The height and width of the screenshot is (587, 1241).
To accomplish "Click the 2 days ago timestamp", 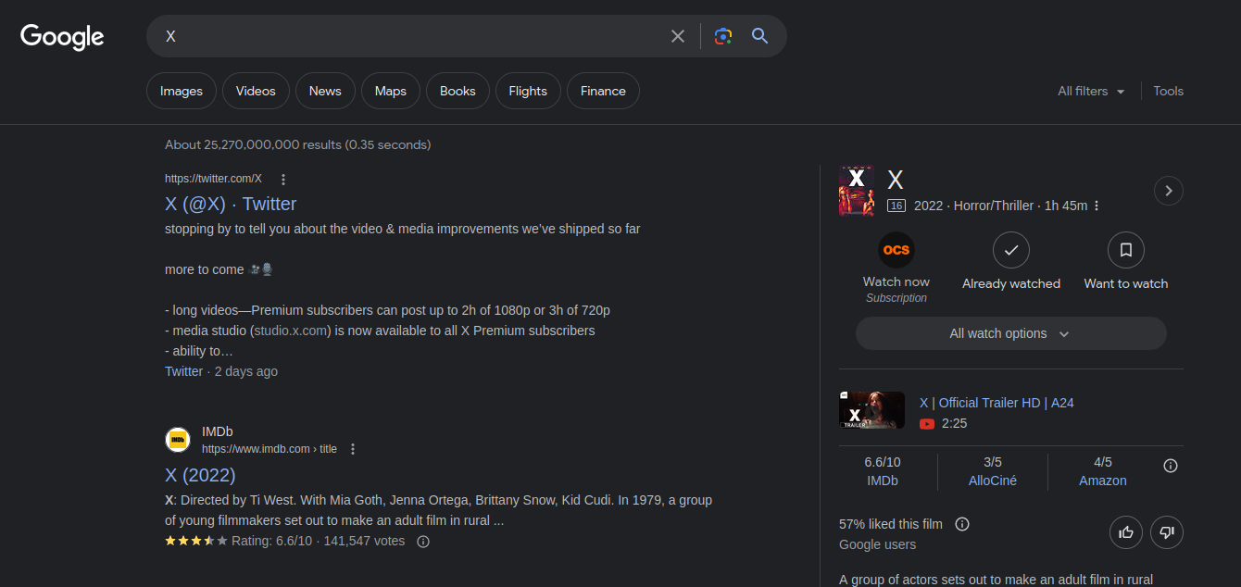I will coord(246,371).
